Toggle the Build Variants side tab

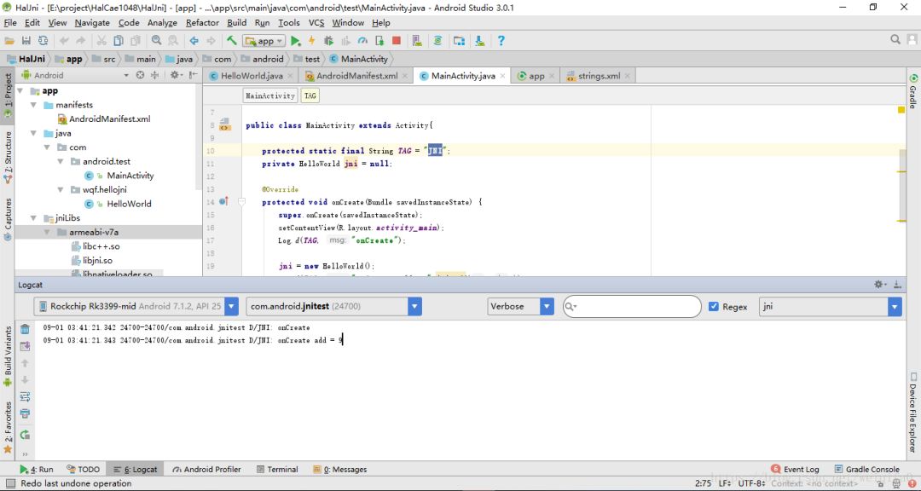click(8, 356)
